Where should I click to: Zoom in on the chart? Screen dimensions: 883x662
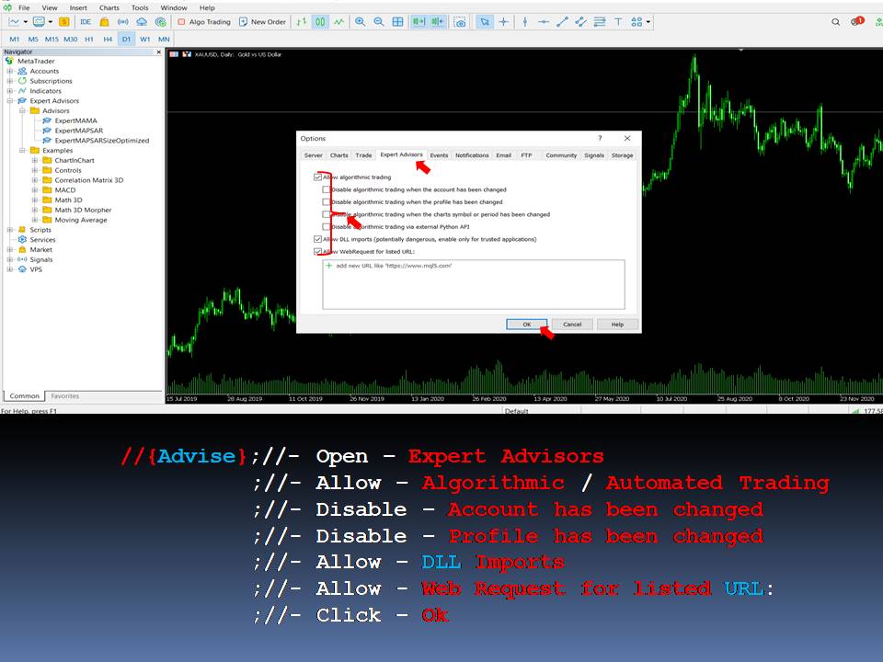click(x=360, y=21)
